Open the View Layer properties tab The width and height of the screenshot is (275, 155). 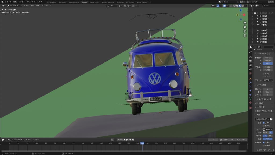[251, 65]
